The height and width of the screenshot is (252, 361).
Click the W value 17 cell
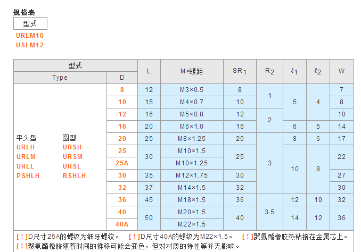(342, 139)
